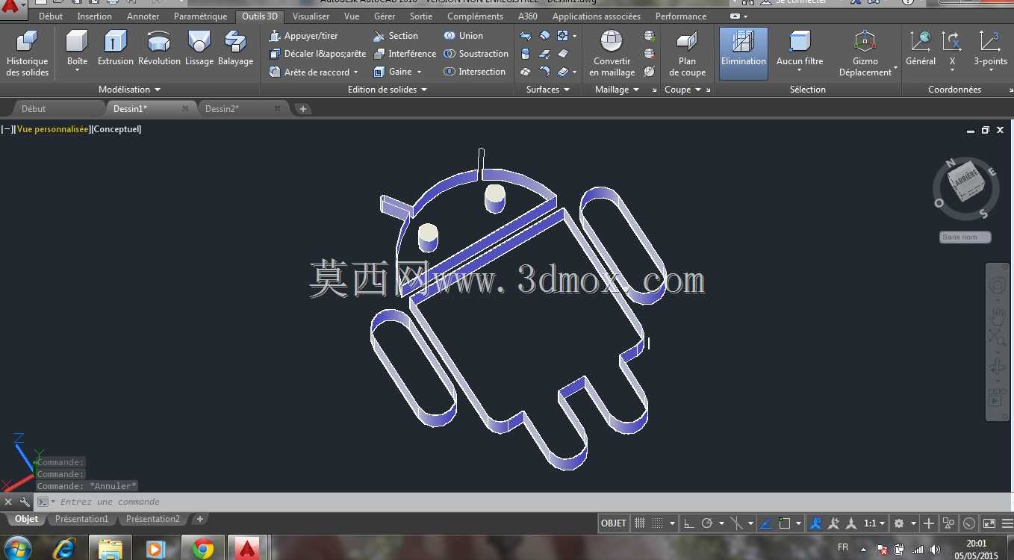1014x560 pixels.
Task: Open the navigation wheel in navigation bar
Action: point(998,286)
